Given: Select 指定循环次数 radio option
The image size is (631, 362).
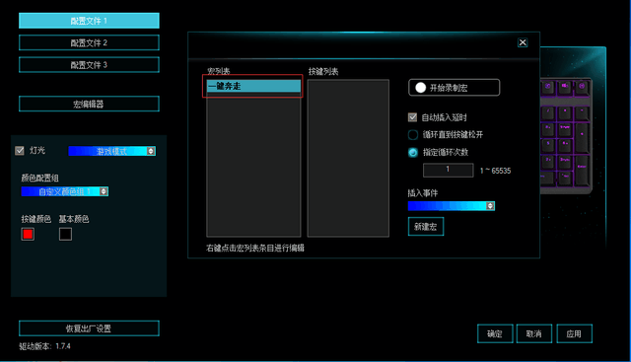Looking at the screenshot, I should [x=413, y=152].
